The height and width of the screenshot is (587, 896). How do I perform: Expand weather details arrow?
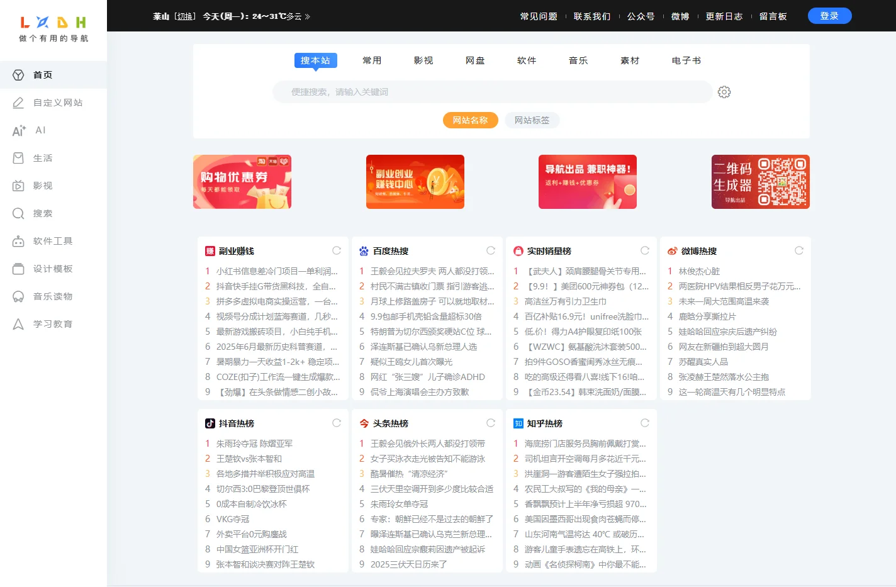308,16
